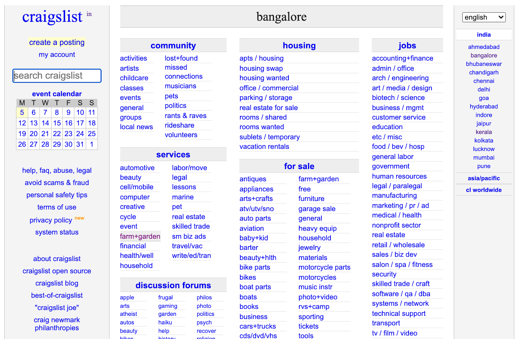The image size is (521, 339).
Task: Open customer service jobs
Action: tap(399, 117)
